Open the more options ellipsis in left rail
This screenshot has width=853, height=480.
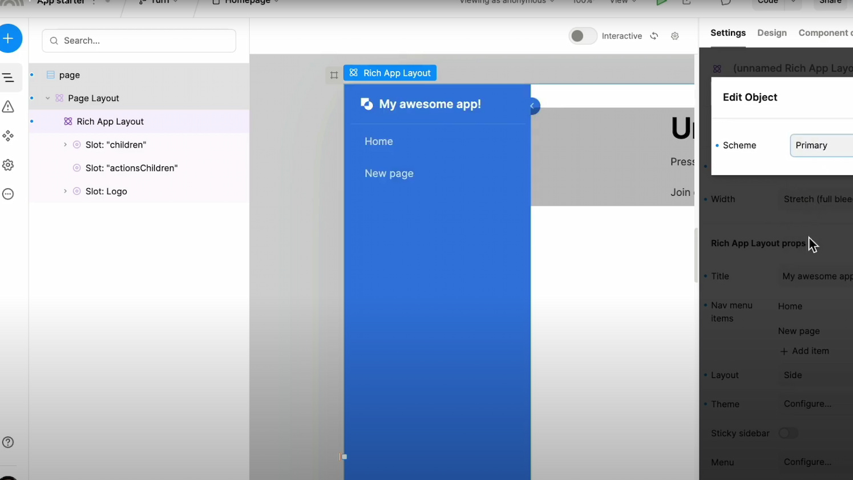[x=8, y=194]
